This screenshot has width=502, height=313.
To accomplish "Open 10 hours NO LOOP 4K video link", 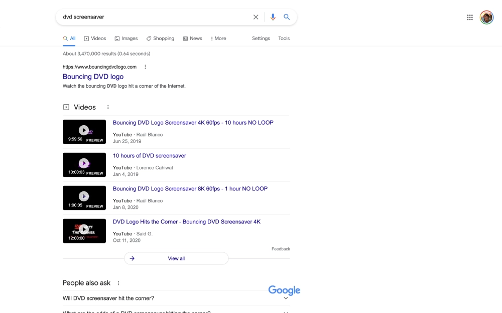I will coord(193,123).
